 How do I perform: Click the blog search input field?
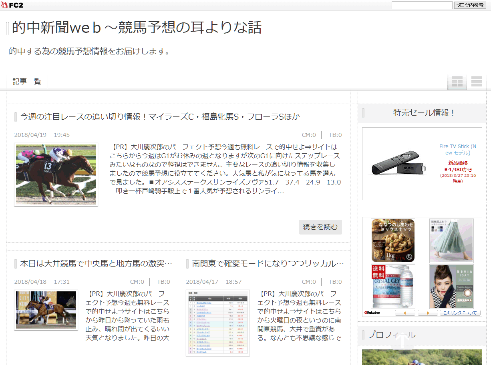[422, 5]
